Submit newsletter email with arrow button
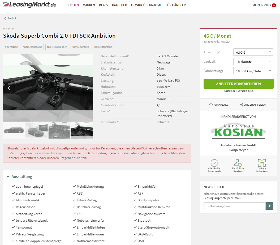280x245 pixels. click(269, 206)
